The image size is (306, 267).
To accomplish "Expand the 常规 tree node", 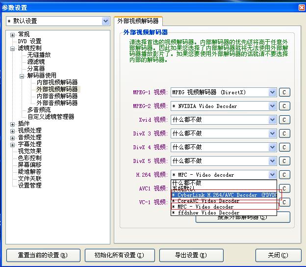I will [13, 34].
